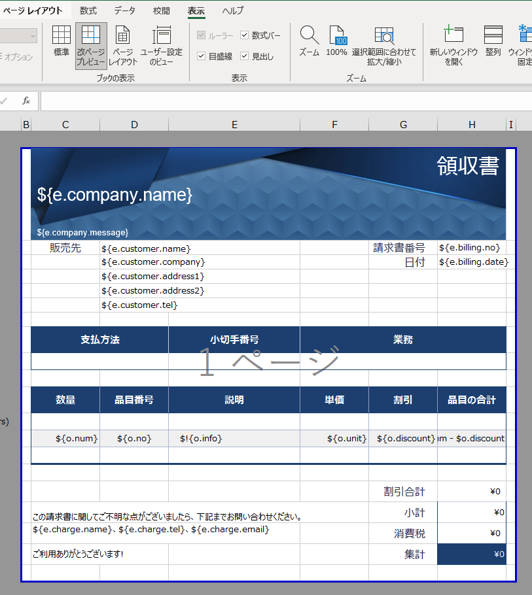The width and height of the screenshot is (532, 595).
Task: Select the 消費税 label cell
Action: (403, 533)
